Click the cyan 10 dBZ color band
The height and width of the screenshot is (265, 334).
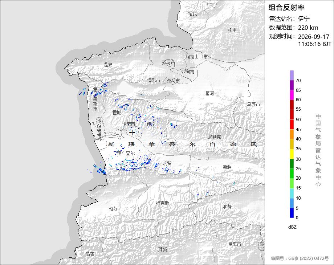[x=292, y=193]
